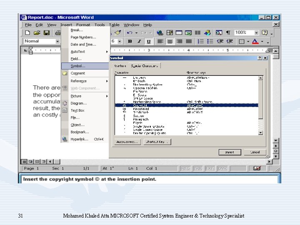Viewport: 300px width, 225px height.
Task: Click the Normal View button at bottom left
Action: click(x=24, y=162)
